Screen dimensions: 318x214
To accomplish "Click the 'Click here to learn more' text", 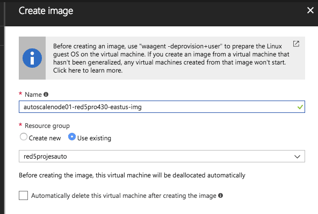I will pyautogui.click(x=88, y=70).
